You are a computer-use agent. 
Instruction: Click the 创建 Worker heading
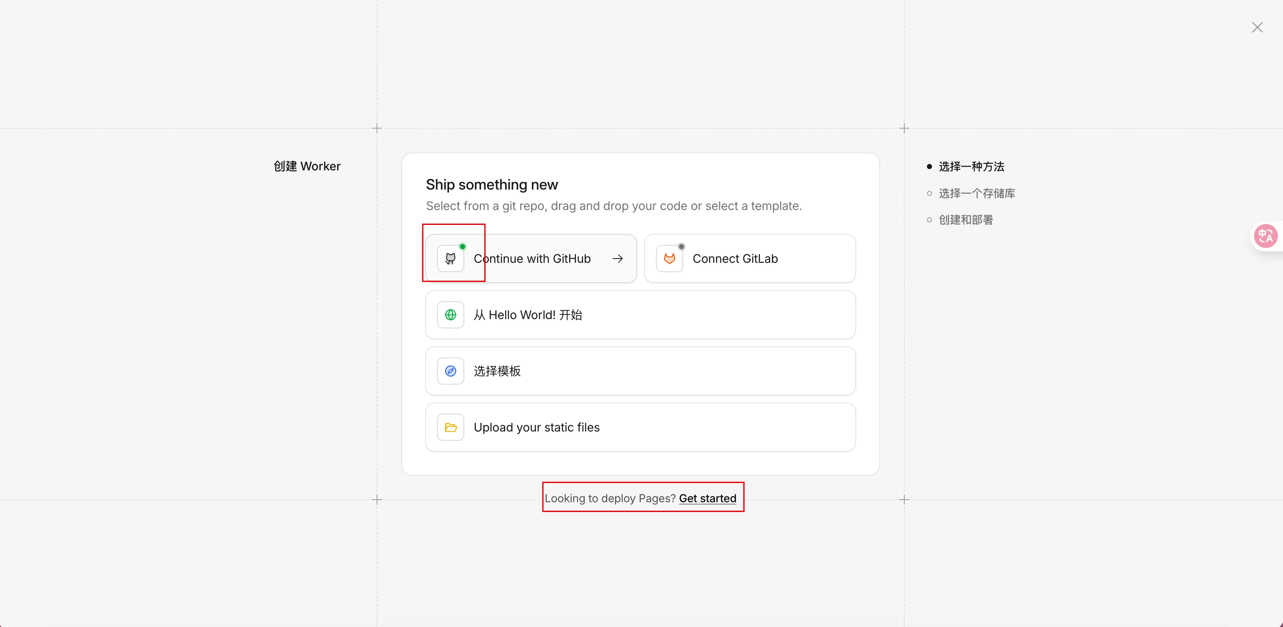point(307,167)
